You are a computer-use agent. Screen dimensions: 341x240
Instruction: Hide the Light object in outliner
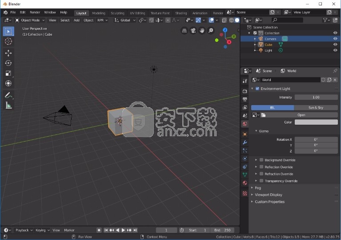tap(335, 50)
